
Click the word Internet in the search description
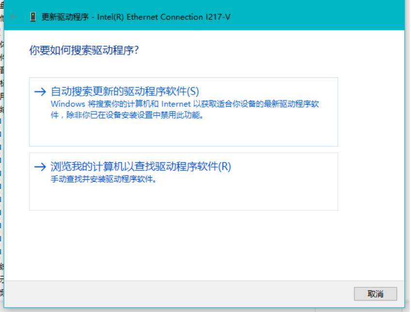tap(176, 104)
